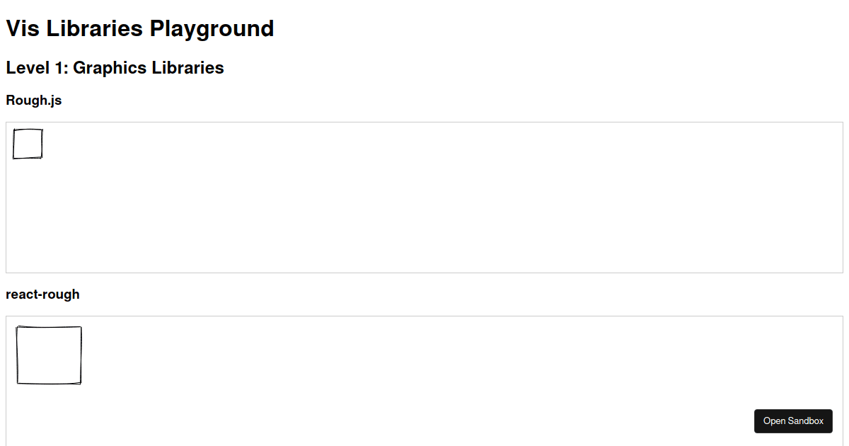849x446 pixels.
Task: Click the word Libraries in Level 1 subheading
Action: [x=188, y=68]
